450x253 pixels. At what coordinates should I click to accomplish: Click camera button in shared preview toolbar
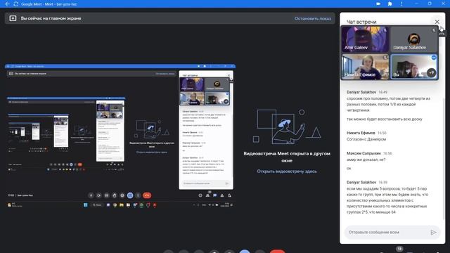[98, 195]
